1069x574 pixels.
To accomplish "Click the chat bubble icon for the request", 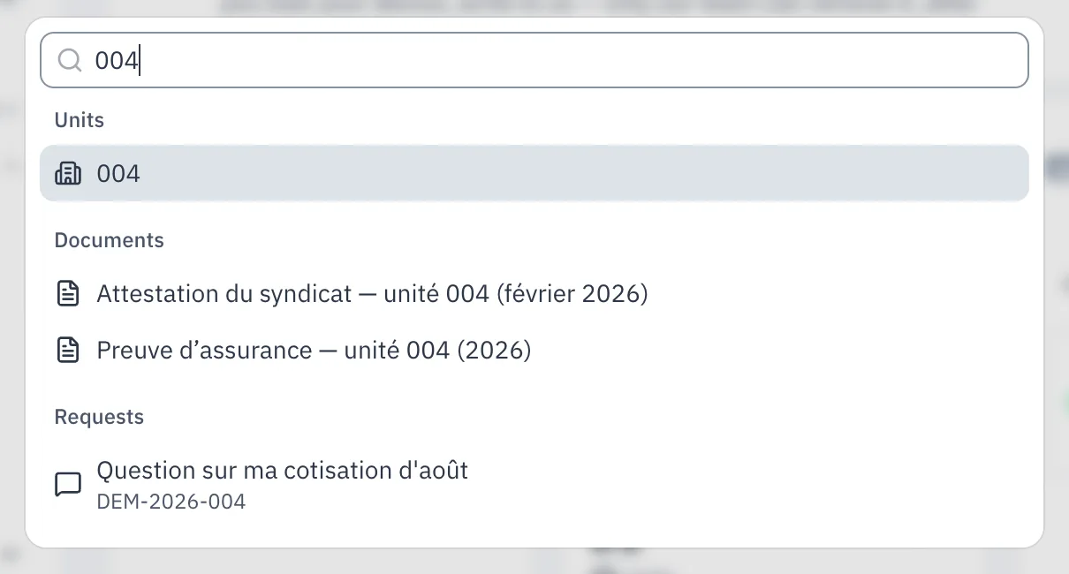I will (68, 485).
